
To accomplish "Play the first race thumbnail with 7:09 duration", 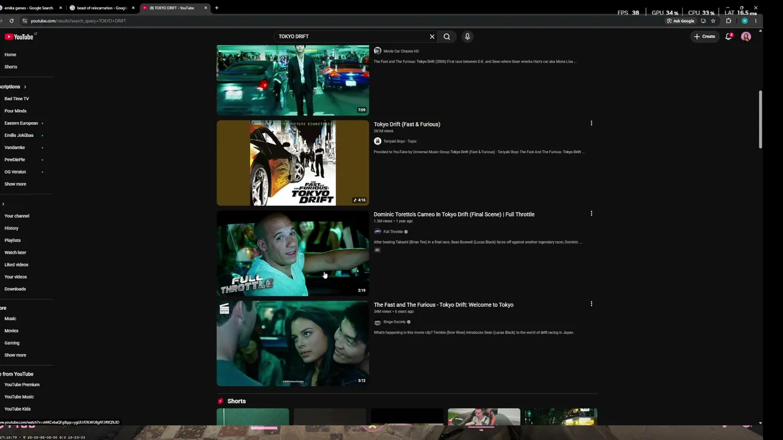I will 293,80.
